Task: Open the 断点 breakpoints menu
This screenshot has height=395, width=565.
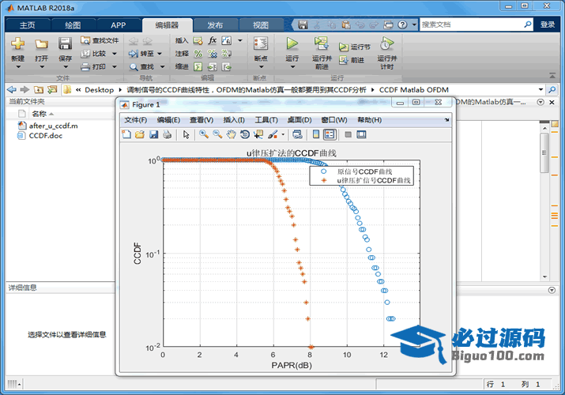Action: tap(261, 51)
